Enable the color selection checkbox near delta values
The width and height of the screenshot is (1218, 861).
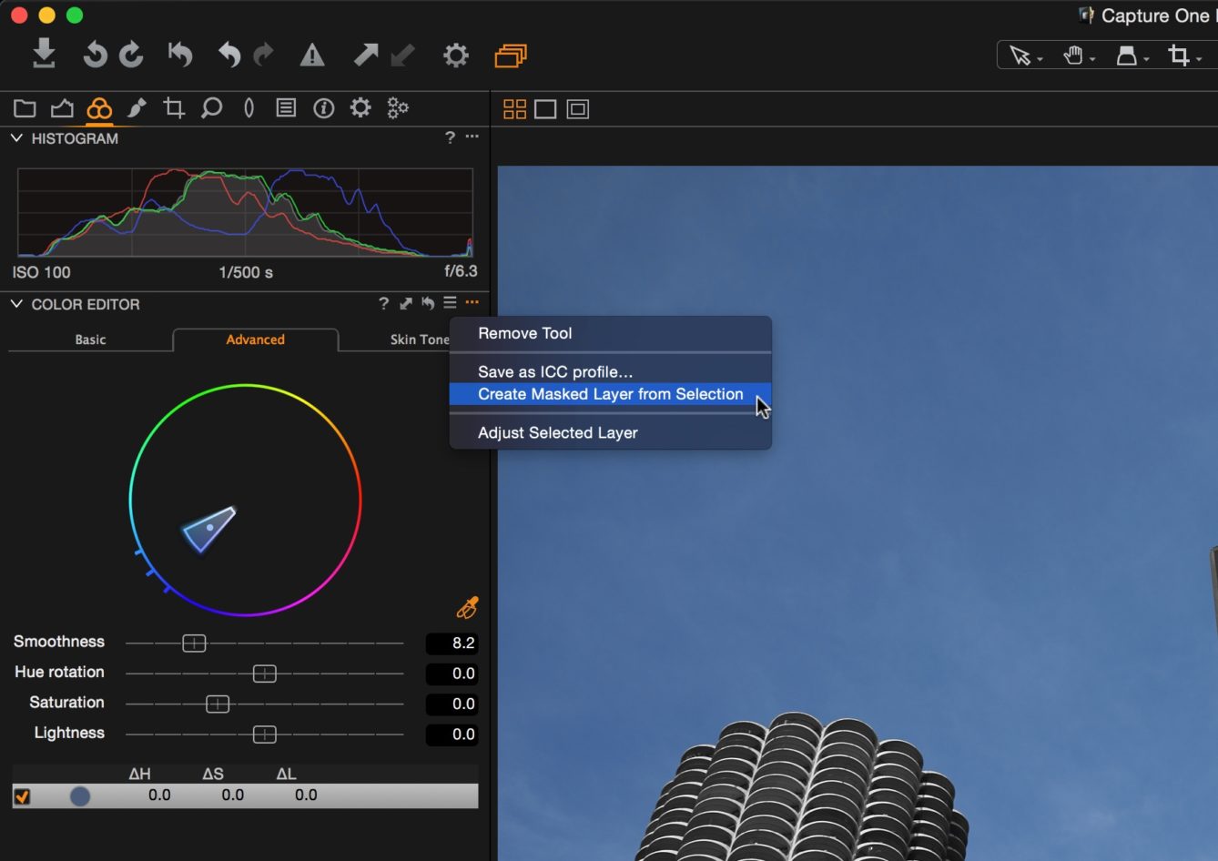[x=23, y=795]
